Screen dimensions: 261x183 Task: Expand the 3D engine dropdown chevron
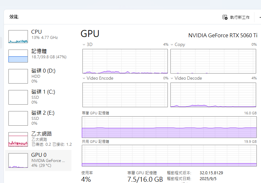[x=84, y=44]
